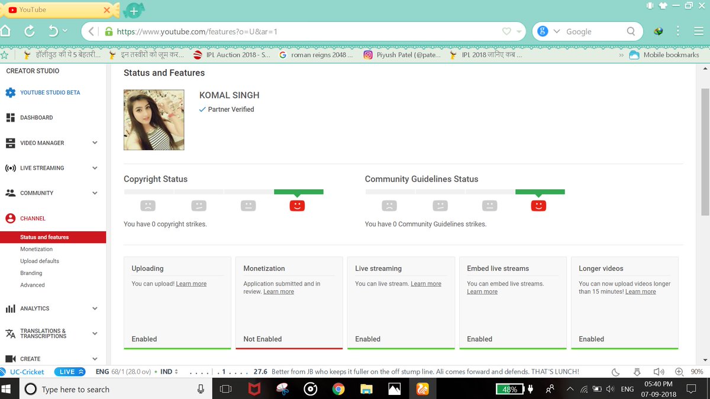Click the Community people icon
Screen dimensions: 710x399
(10, 193)
